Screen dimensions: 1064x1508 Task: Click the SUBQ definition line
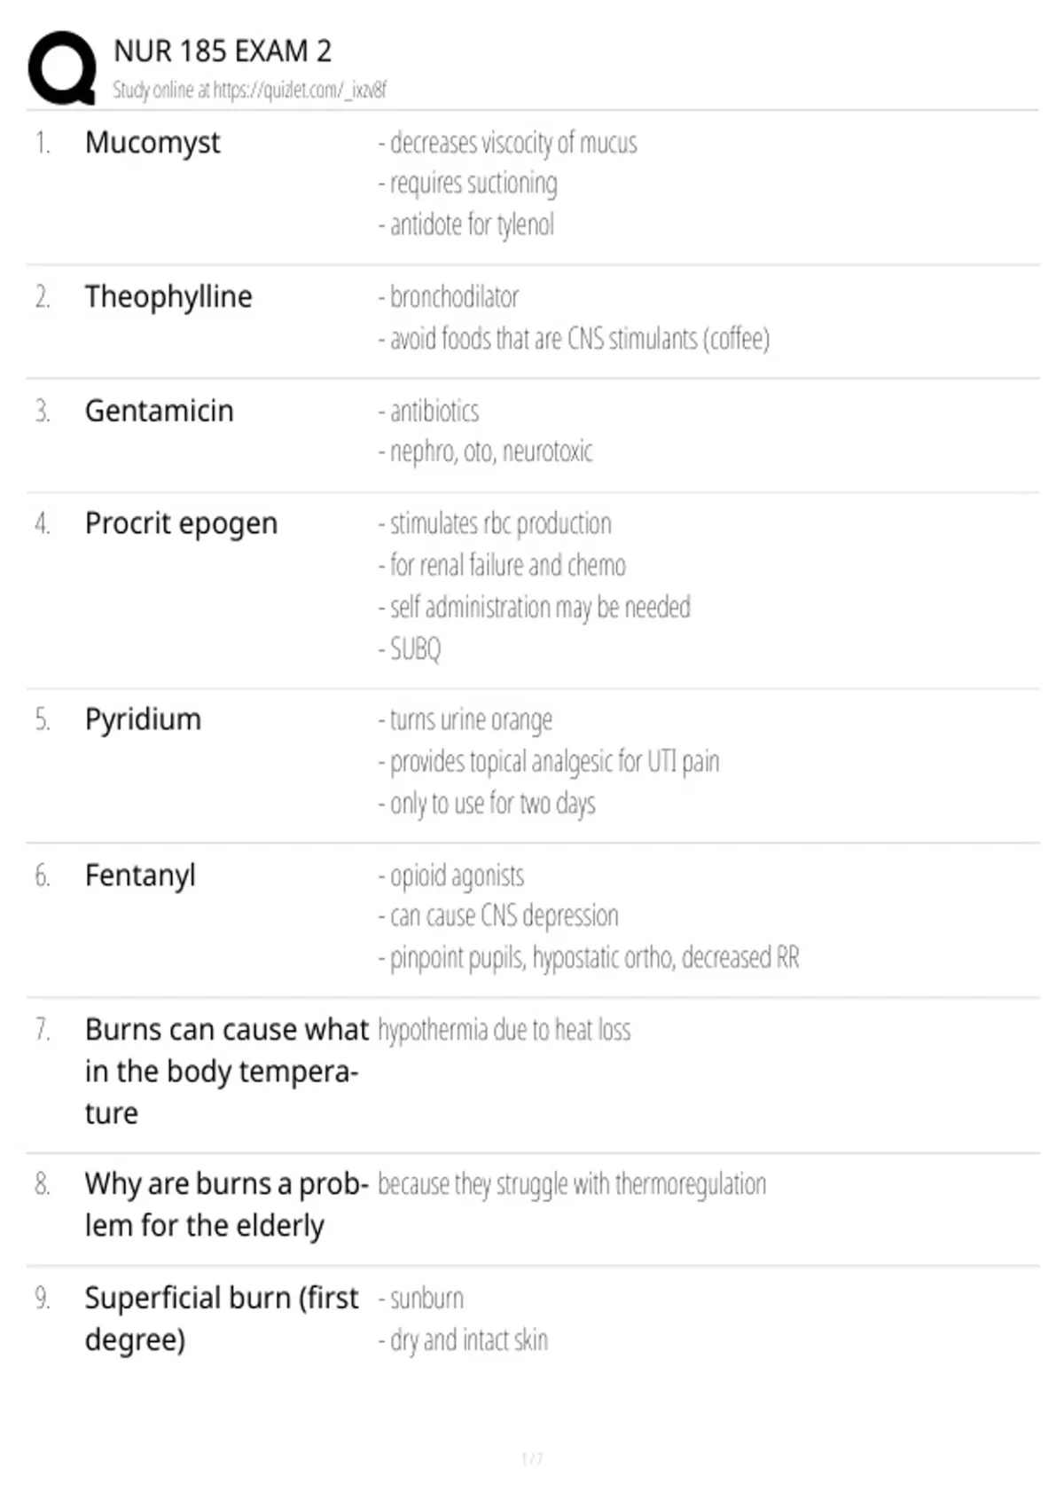[410, 649]
